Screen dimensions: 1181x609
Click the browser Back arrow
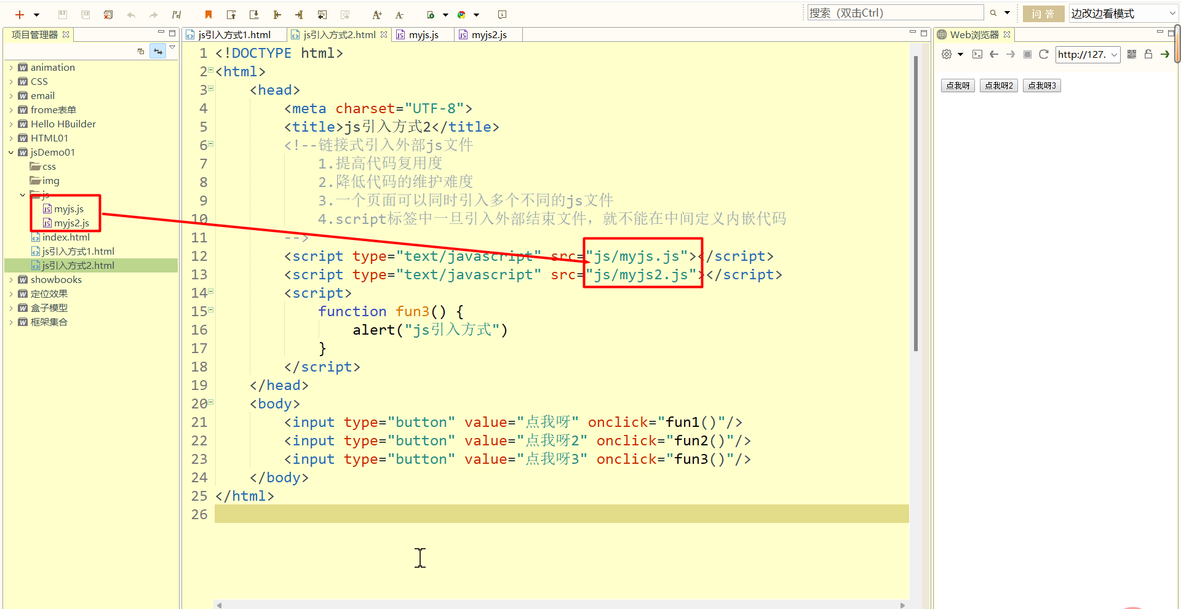994,54
